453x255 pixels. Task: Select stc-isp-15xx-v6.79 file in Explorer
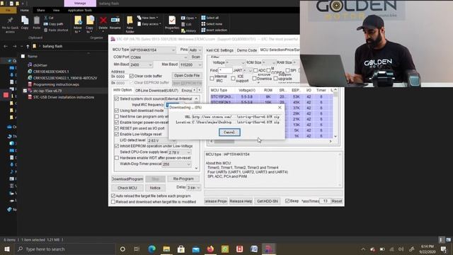point(47,91)
